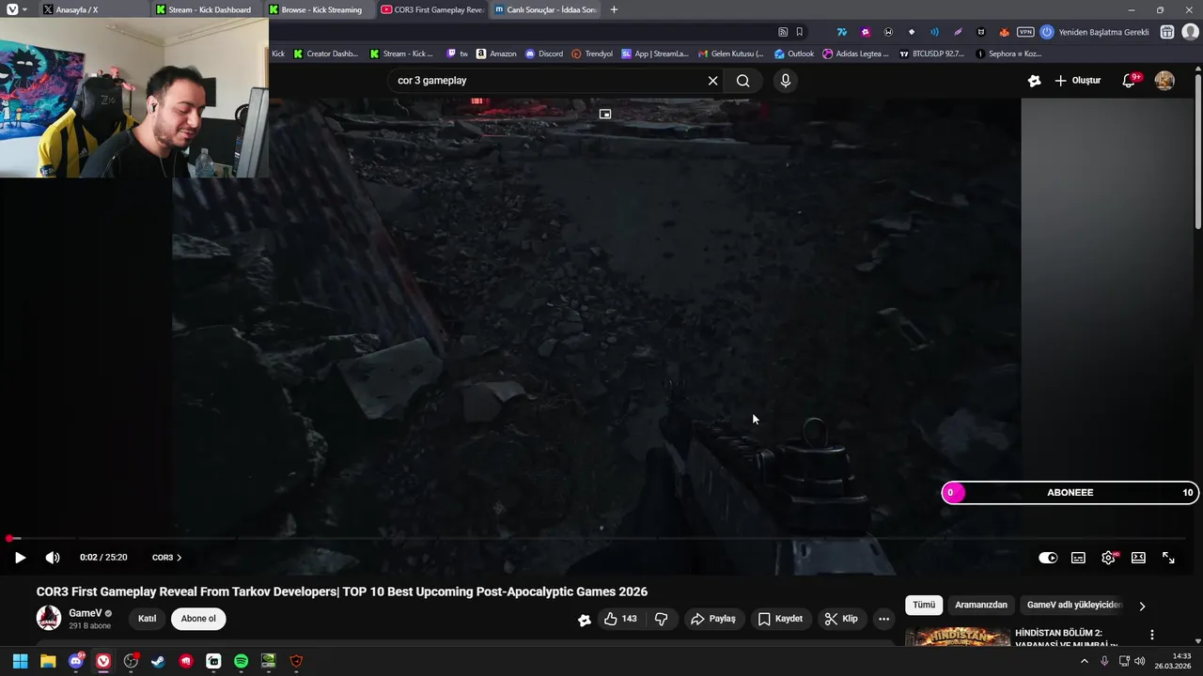This screenshot has height=676, width=1203.
Task: Play the COR3 gameplay video
Action: [20, 558]
